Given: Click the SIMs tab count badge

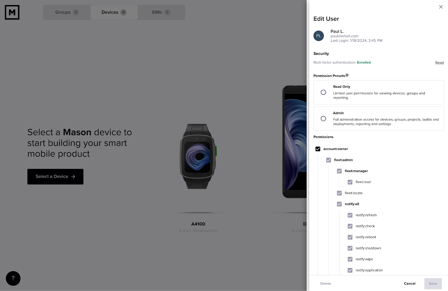Looking at the screenshot, I should pyautogui.click(x=167, y=12).
